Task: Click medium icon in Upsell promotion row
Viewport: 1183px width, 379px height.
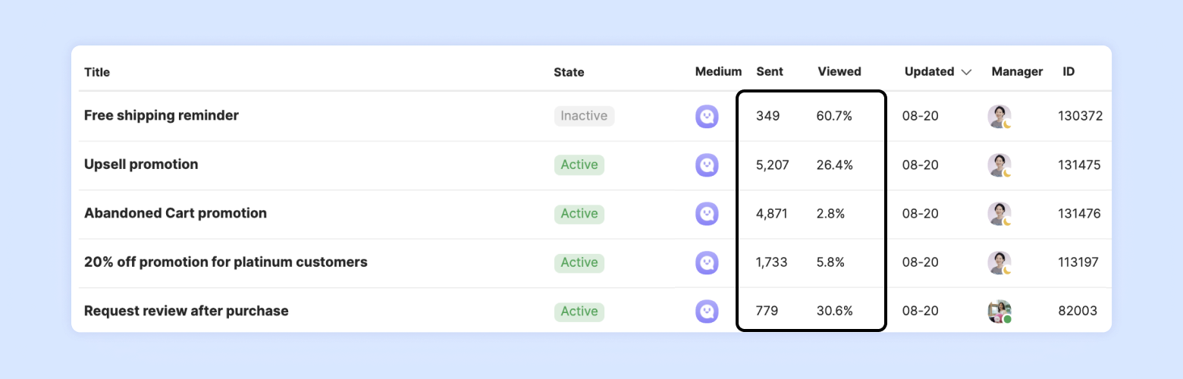Action: 707,164
